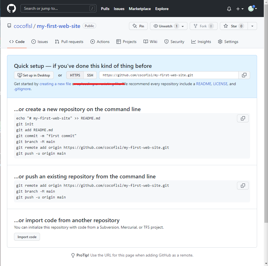The width and height of the screenshot is (268, 266).
Task: Fork the repository
Action: click(x=203, y=26)
